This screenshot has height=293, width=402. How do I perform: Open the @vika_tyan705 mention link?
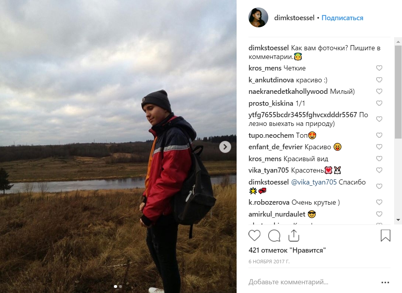click(314, 182)
